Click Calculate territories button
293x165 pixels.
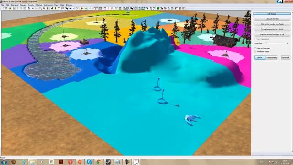[272, 19]
